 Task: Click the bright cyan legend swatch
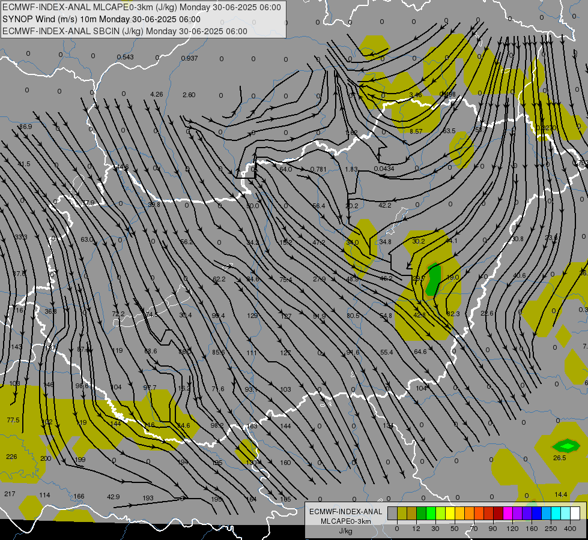click(556, 513)
